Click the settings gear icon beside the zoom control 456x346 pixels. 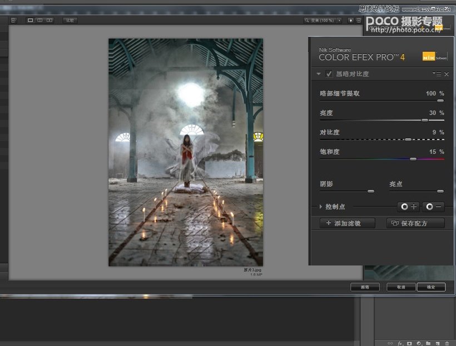349,20
